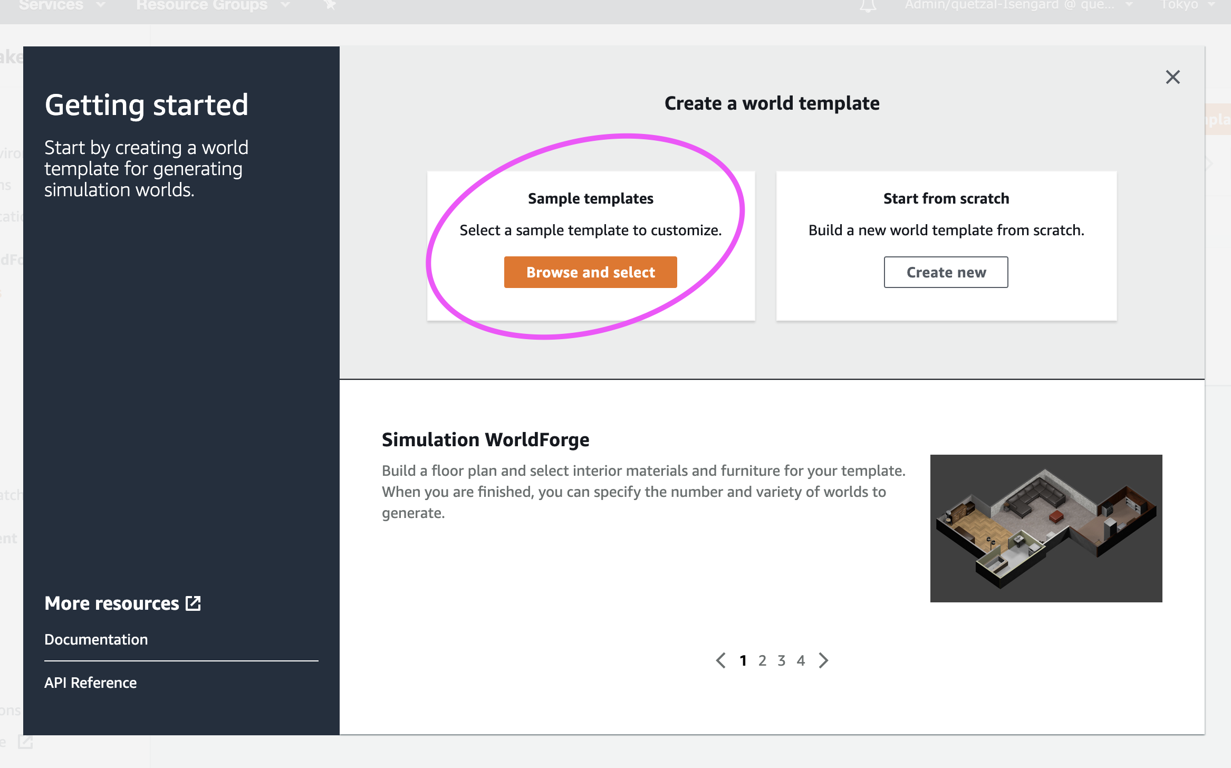
Task: Go to carousel page 2
Action: (762, 660)
